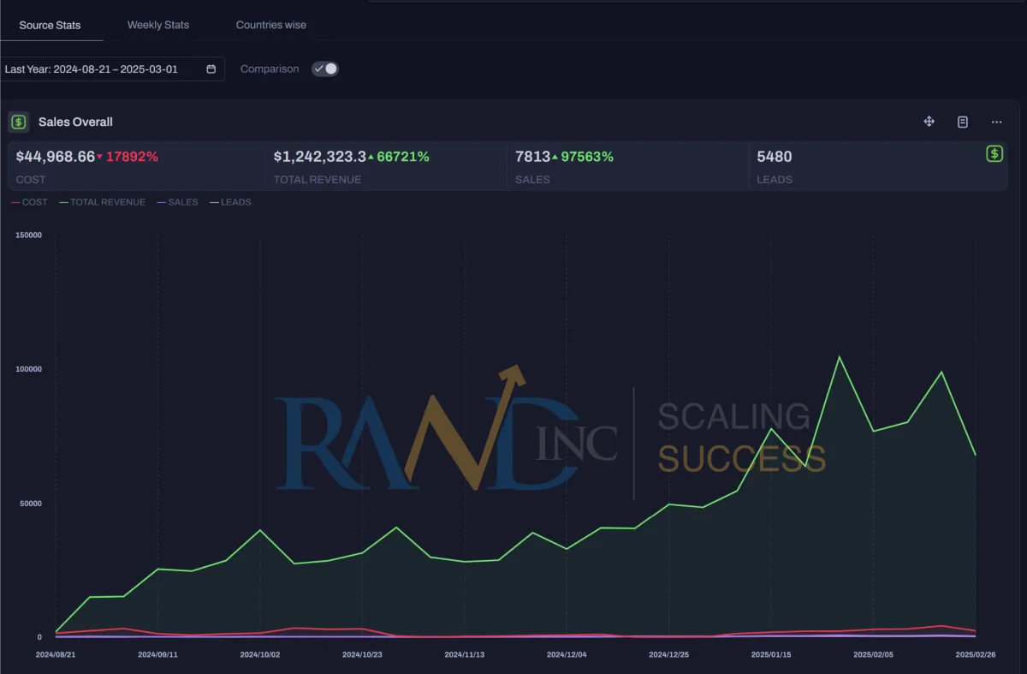The width and height of the screenshot is (1027, 674).
Task: Click the 2024/10/23 x-axis date label
Action: pos(362,654)
